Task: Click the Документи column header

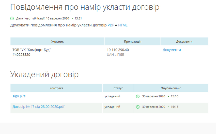Action: click(184, 41)
